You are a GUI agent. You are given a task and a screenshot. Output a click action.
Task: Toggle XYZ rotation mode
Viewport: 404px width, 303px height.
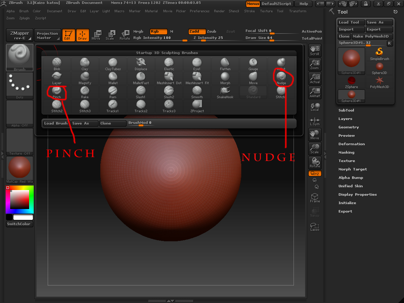(x=315, y=173)
